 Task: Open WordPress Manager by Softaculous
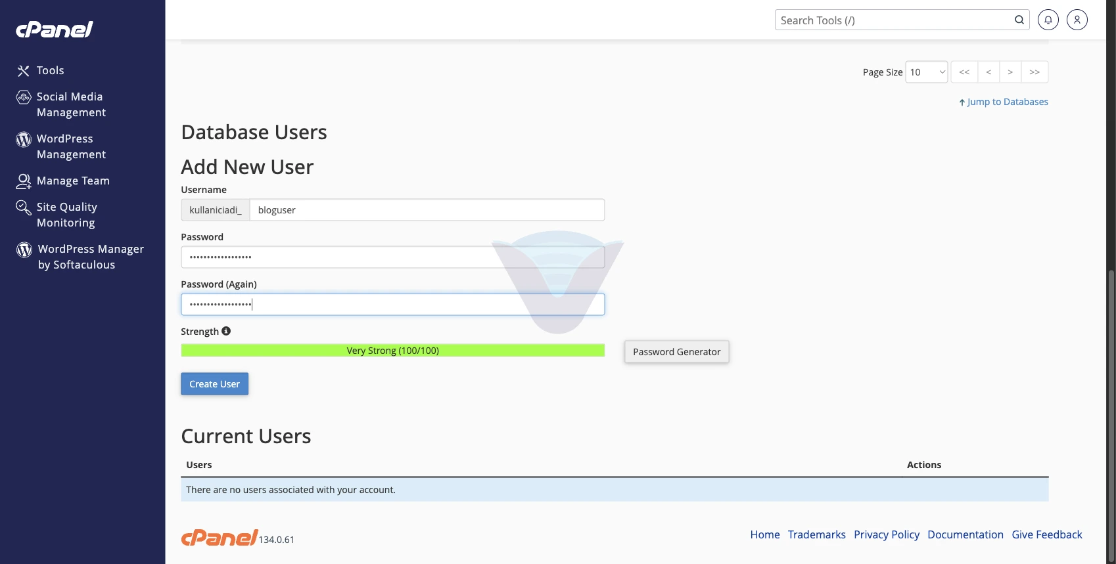click(x=91, y=257)
